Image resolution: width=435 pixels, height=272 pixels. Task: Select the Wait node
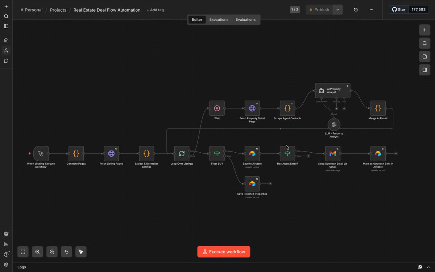coord(217,108)
